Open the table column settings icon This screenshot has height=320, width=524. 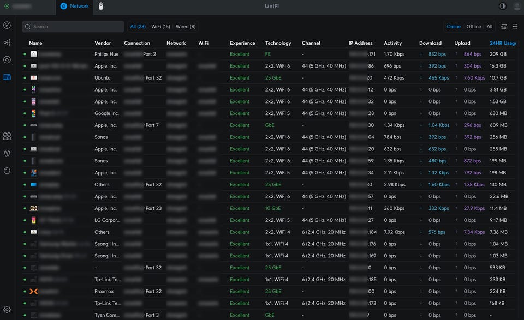point(515,26)
